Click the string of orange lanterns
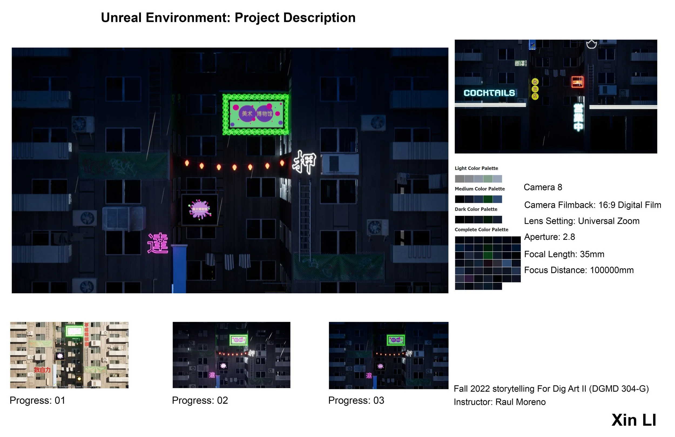Image resolution: width=675 pixels, height=437 pixels. pyautogui.click(x=234, y=166)
